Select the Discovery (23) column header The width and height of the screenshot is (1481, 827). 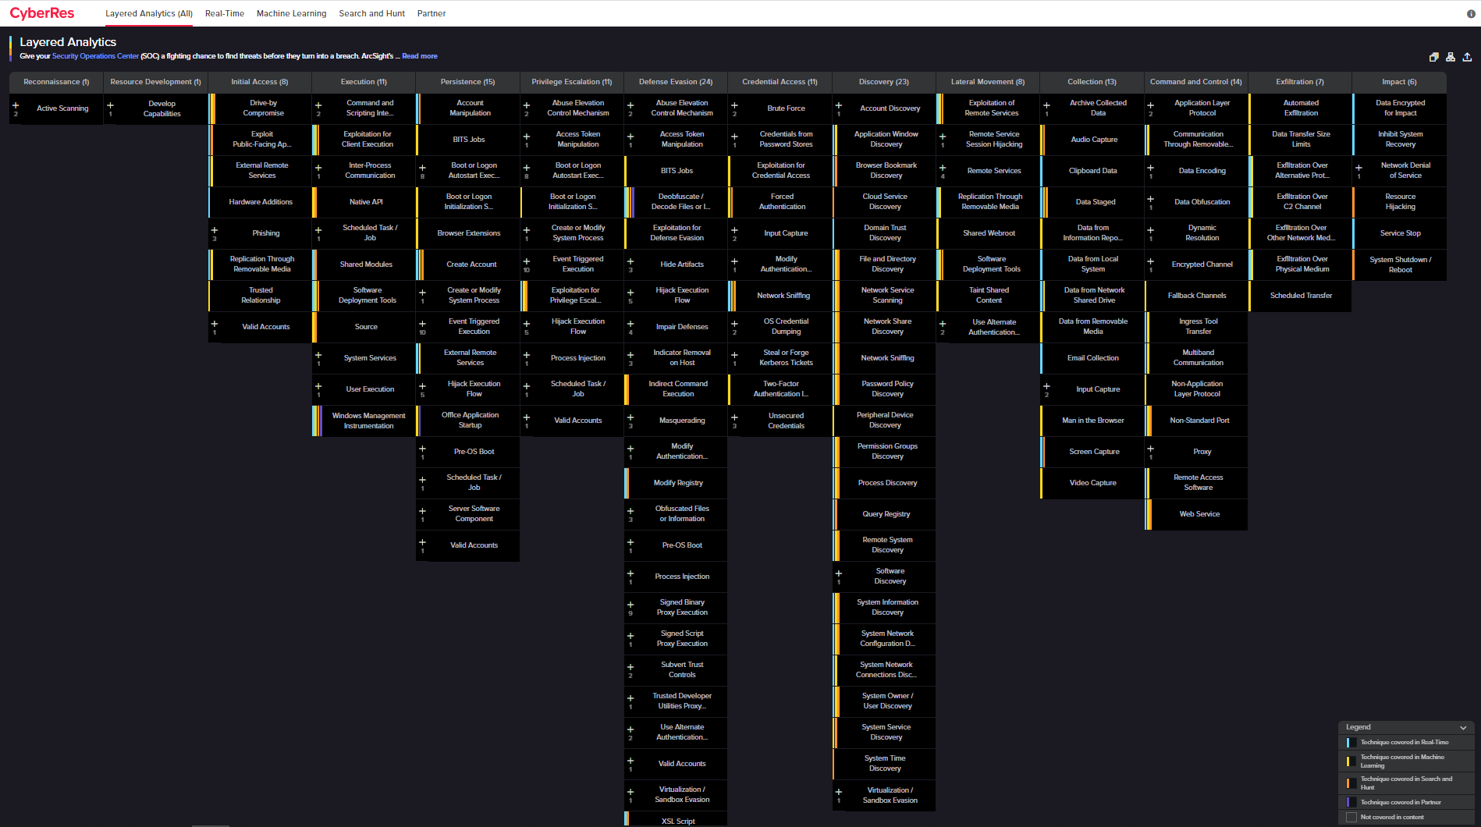[884, 82]
